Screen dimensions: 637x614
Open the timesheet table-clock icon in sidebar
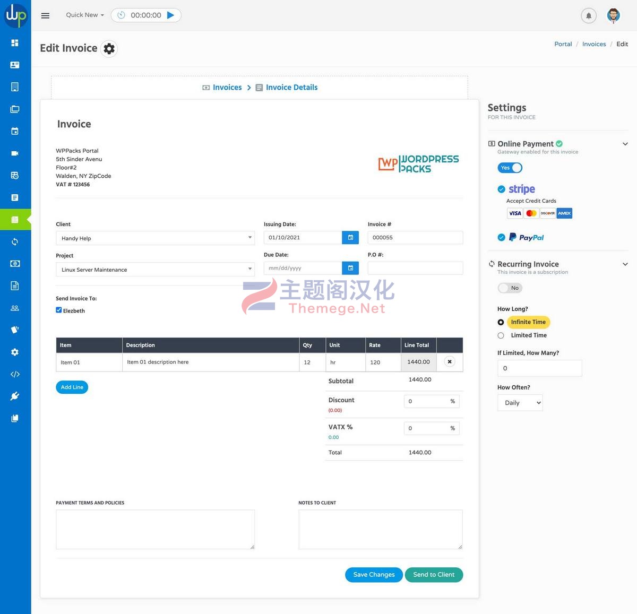15,175
